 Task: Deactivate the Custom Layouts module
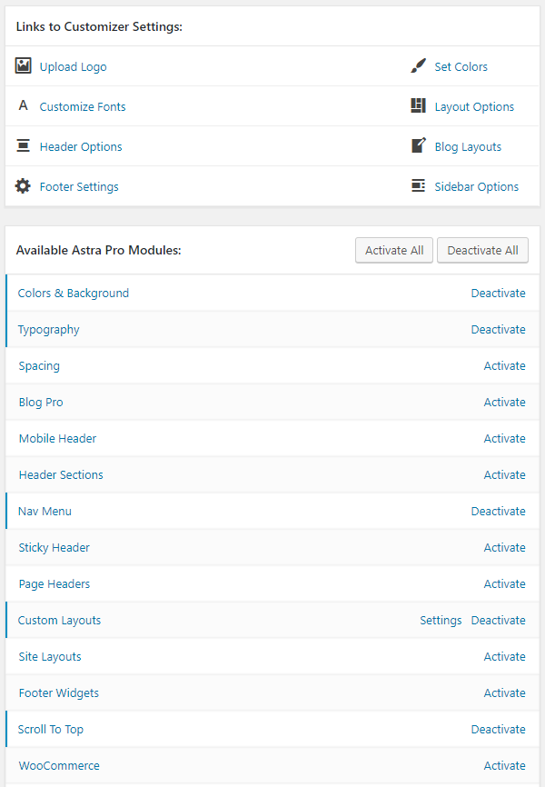click(x=498, y=621)
